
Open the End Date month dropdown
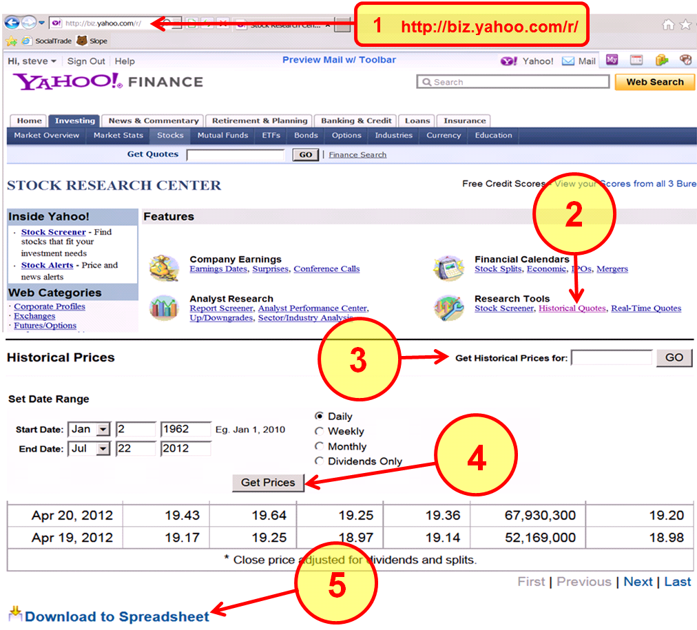(x=103, y=449)
